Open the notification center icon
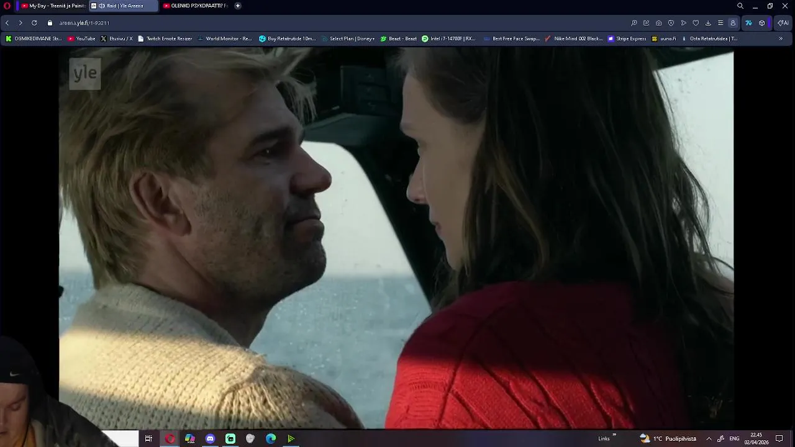 tap(779, 438)
